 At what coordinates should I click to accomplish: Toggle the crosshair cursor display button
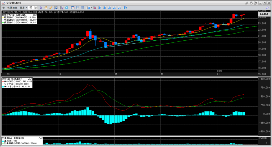click(62, 8)
